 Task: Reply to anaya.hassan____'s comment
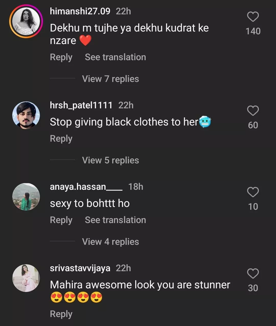click(x=61, y=220)
